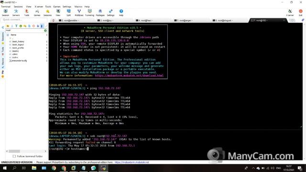Image resolution: width=306 pixels, height=172 pixels.
Task: Collapse the sidebar with the double-arrow icon
Action: (x=3, y=28)
